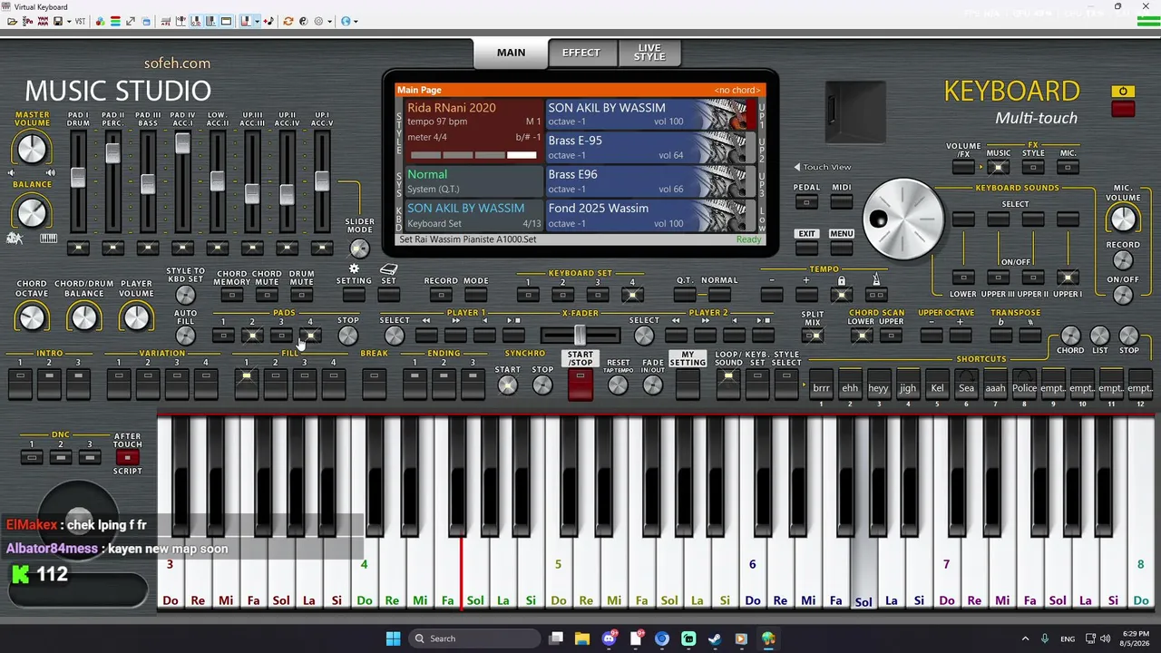Click the red START/STOP button
Image resolution: width=1161 pixels, height=653 pixels.
coord(580,385)
